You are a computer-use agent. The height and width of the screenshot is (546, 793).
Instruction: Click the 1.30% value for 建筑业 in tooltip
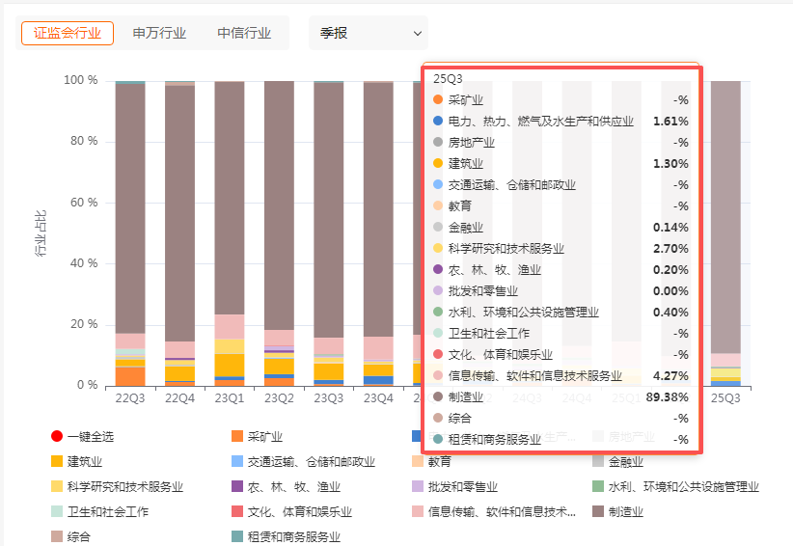point(670,163)
